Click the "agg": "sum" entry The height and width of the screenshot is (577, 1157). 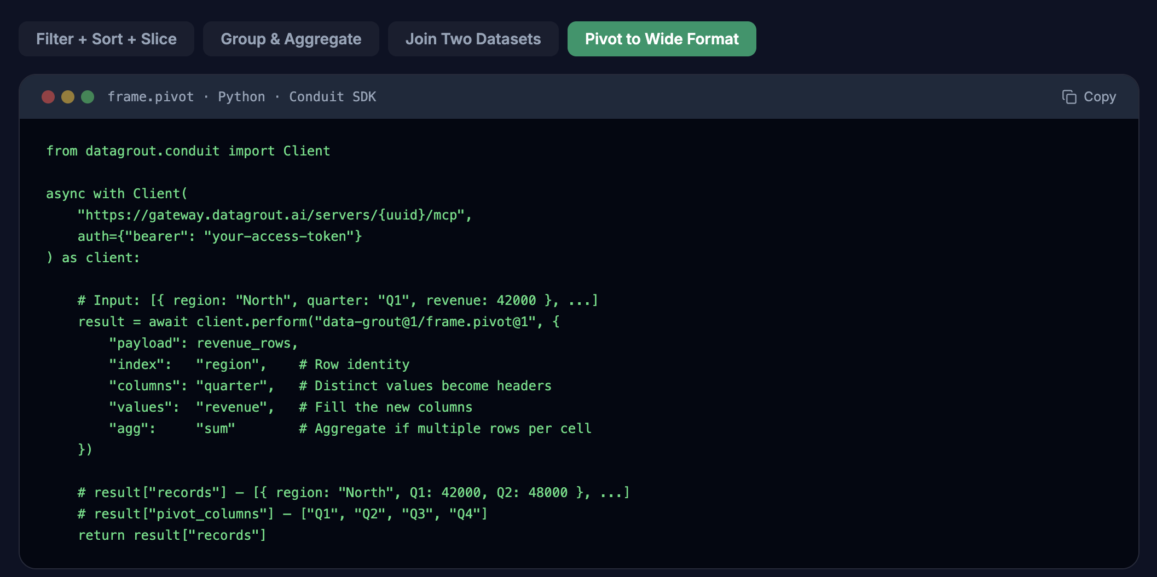[x=172, y=429]
